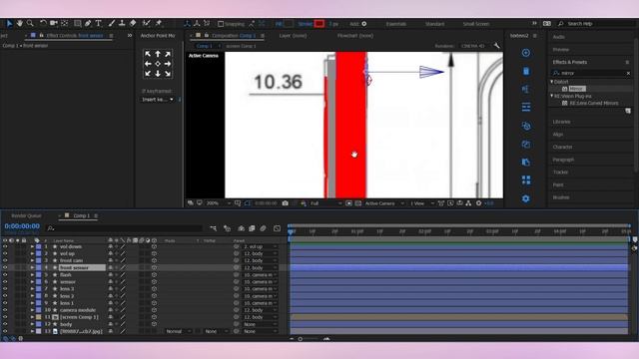Expand the vol up layer properties
The image size is (639, 359).
(32, 253)
